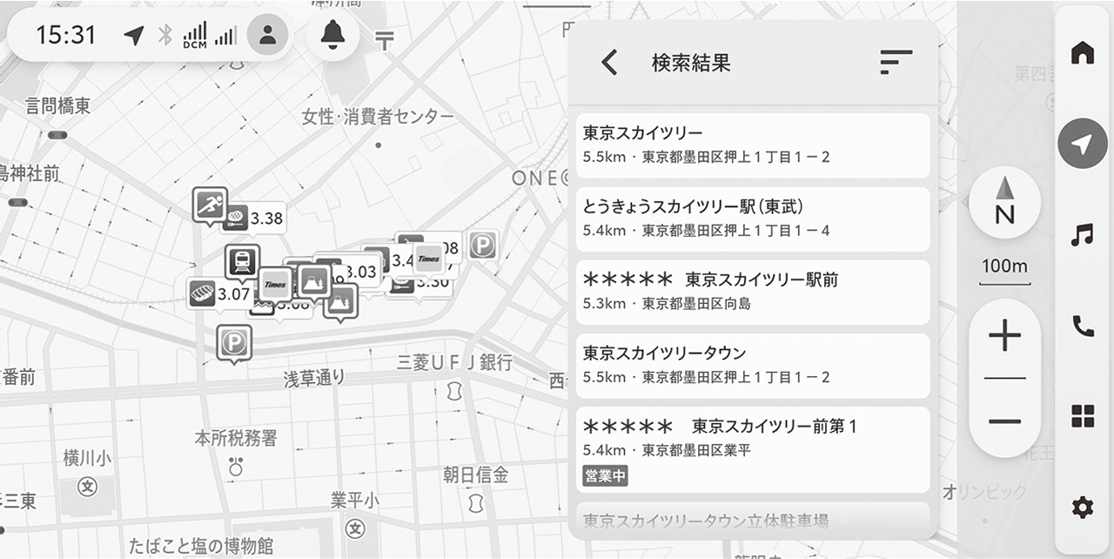Open the home screen icon
The width and height of the screenshot is (1114, 559).
(1082, 53)
